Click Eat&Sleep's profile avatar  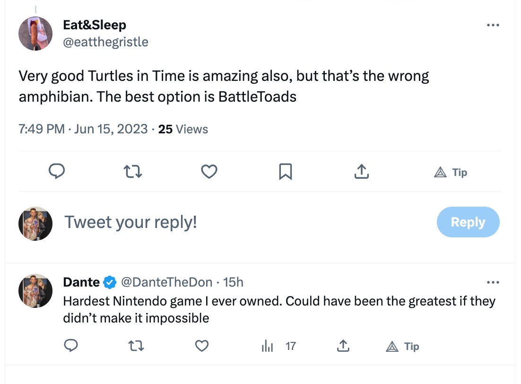click(x=35, y=33)
